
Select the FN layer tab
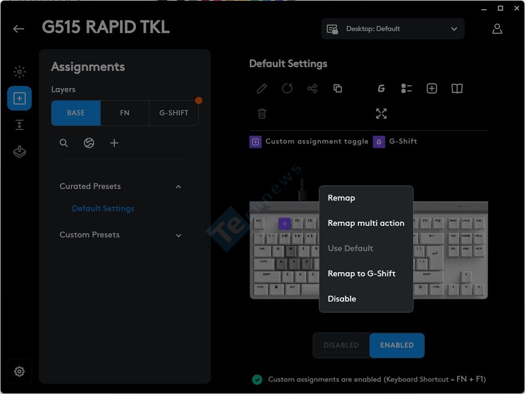pos(124,113)
